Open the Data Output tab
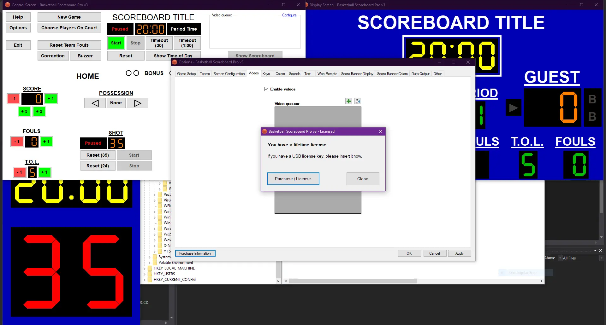606x325 pixels. 420,74
